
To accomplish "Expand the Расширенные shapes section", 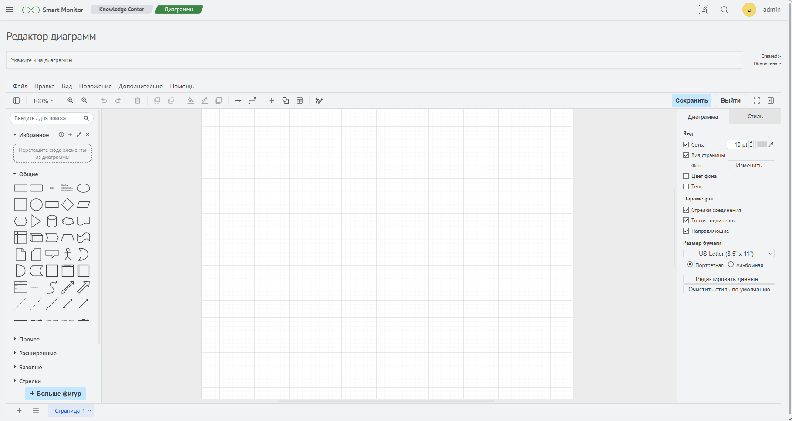I will [x=37, y=354].
